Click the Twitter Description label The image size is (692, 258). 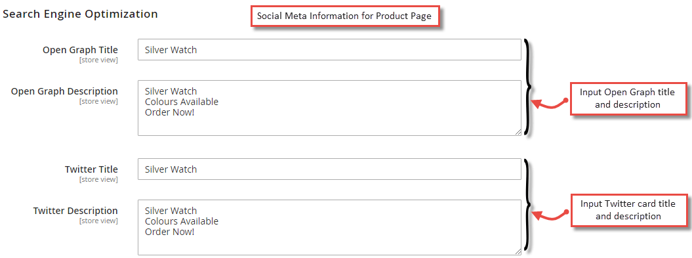click(75, 210)
